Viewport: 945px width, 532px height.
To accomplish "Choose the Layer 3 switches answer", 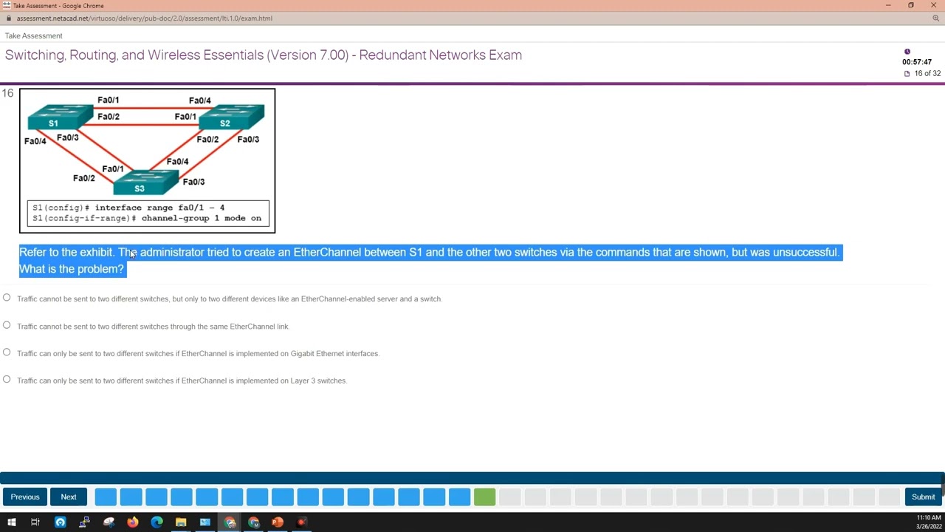I will 7,380.
